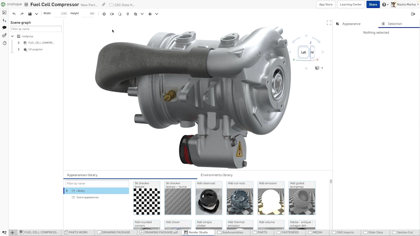Click the toolbar help circle icon

point(150,14)
